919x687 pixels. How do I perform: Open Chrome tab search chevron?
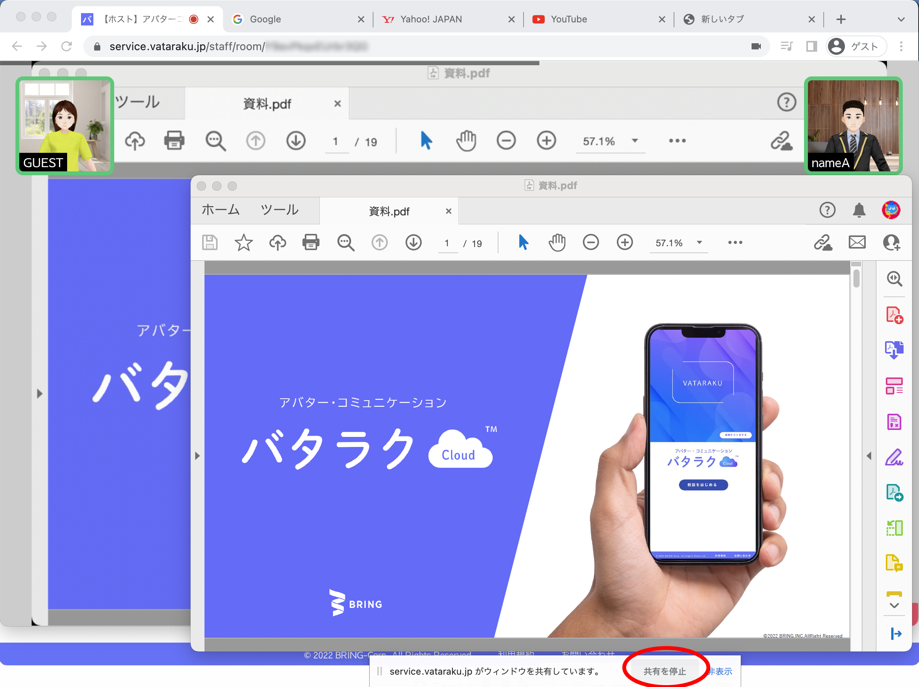(x=901, y=20)
